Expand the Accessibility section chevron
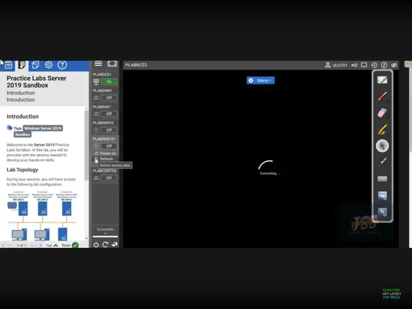The image size is (412, 309). (105, 234)
